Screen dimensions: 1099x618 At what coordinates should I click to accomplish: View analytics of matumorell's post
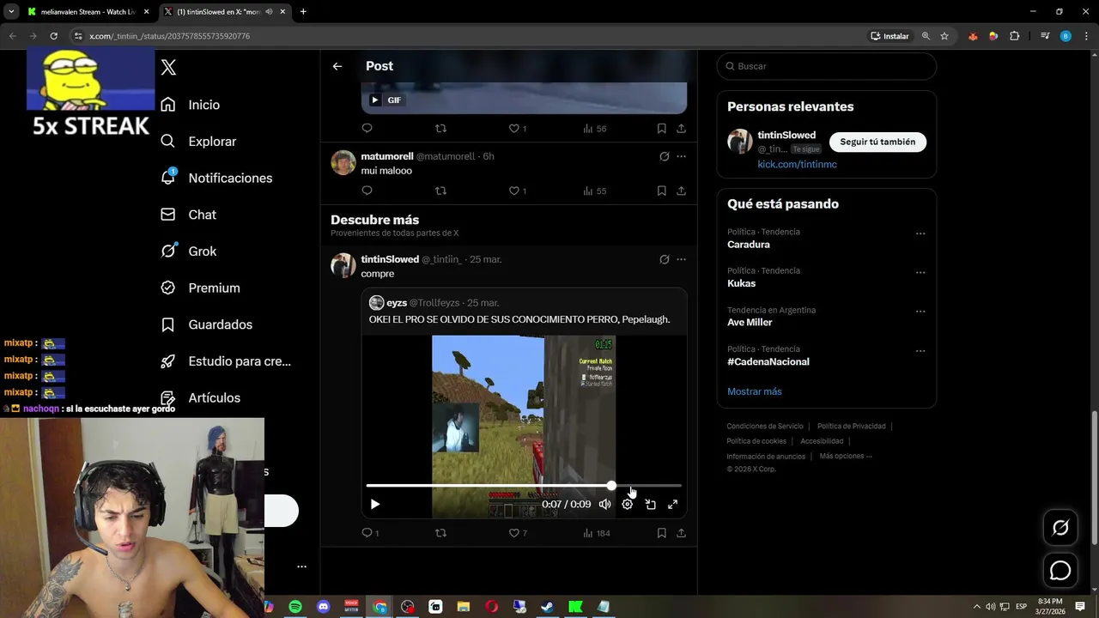click(595, 191)
